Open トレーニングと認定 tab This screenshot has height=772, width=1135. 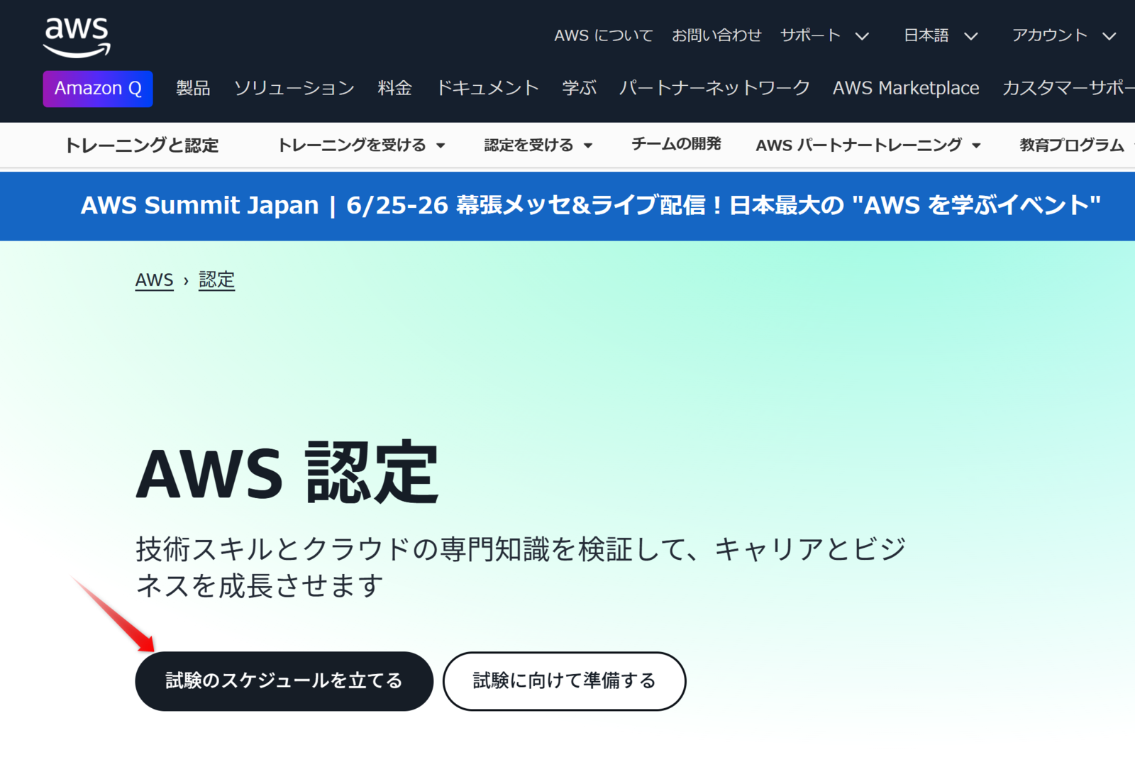click(142, 145)
